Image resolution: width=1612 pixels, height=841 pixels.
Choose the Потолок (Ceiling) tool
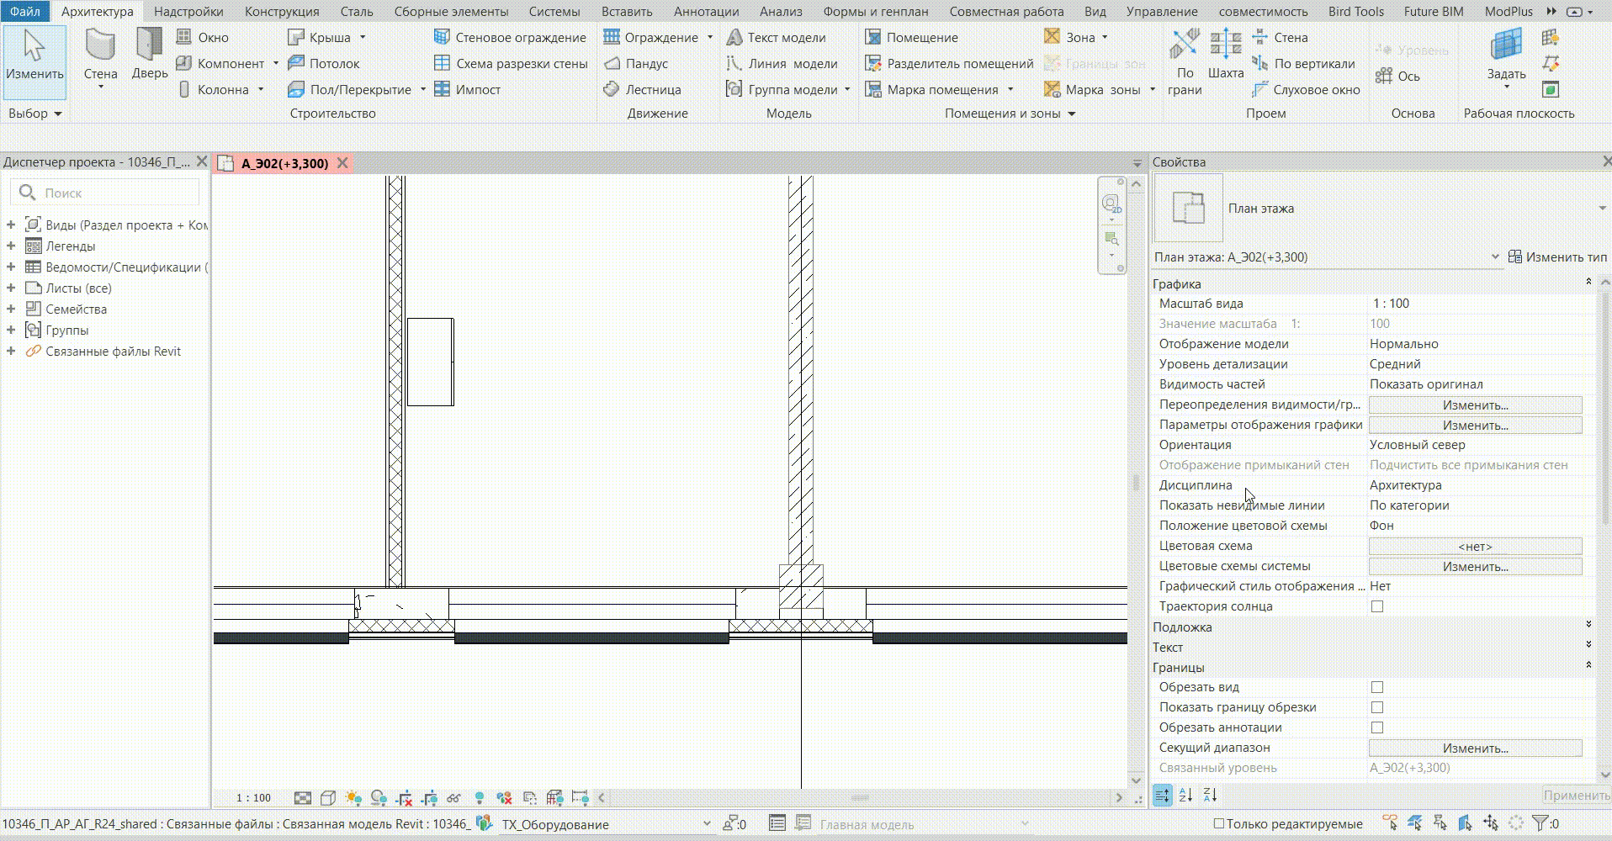[324, 63]
